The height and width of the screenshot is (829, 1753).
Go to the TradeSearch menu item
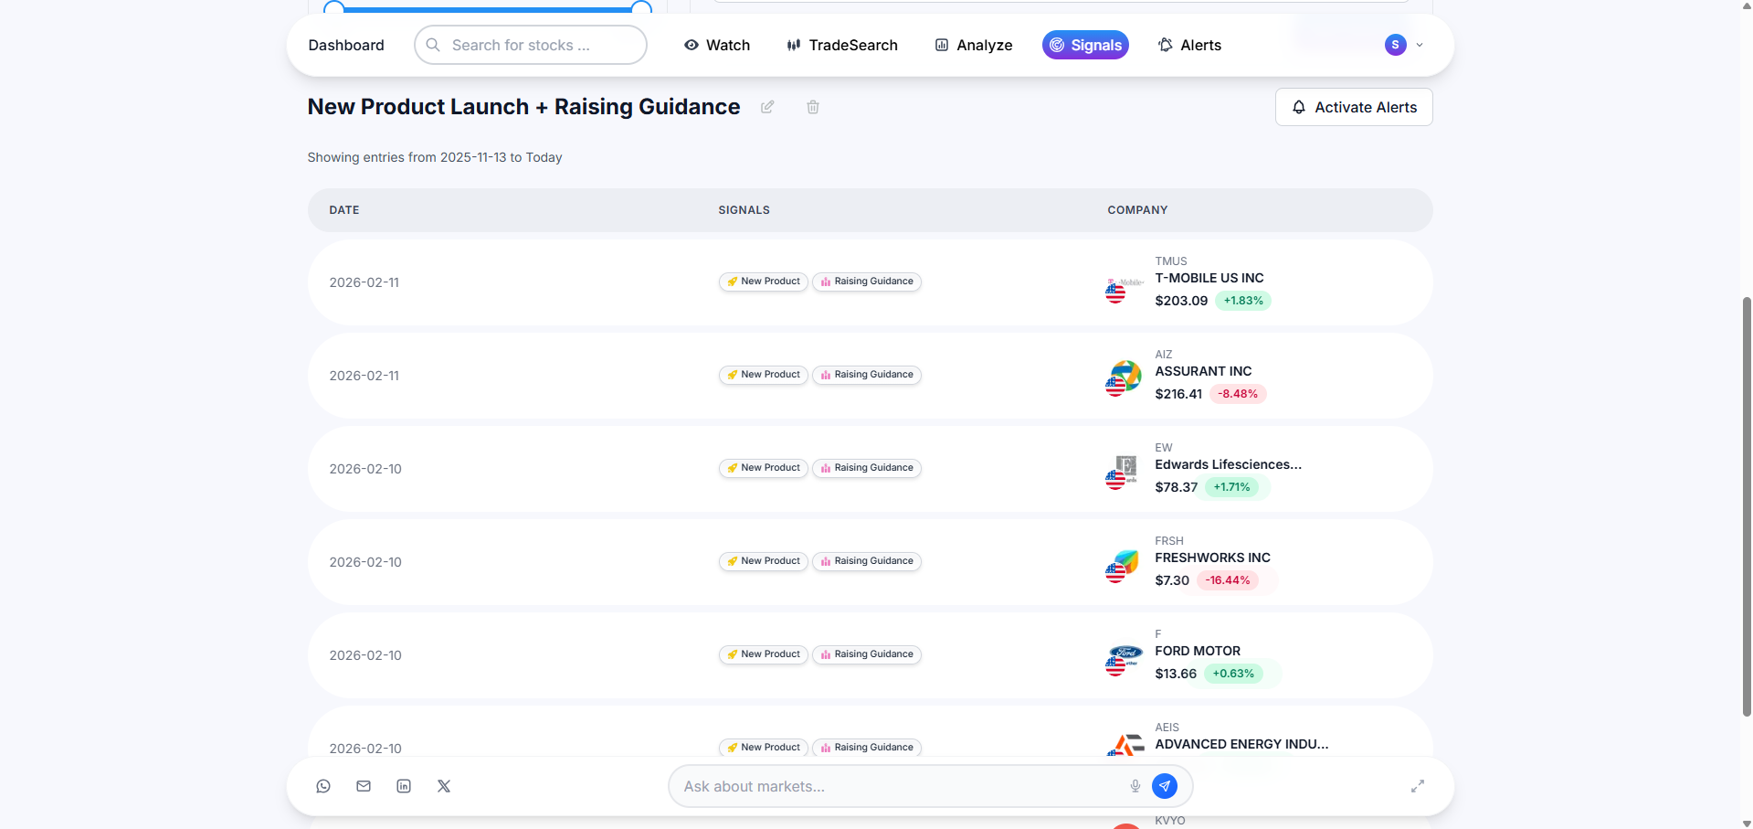pyautogui.click(x=842, y=45)
